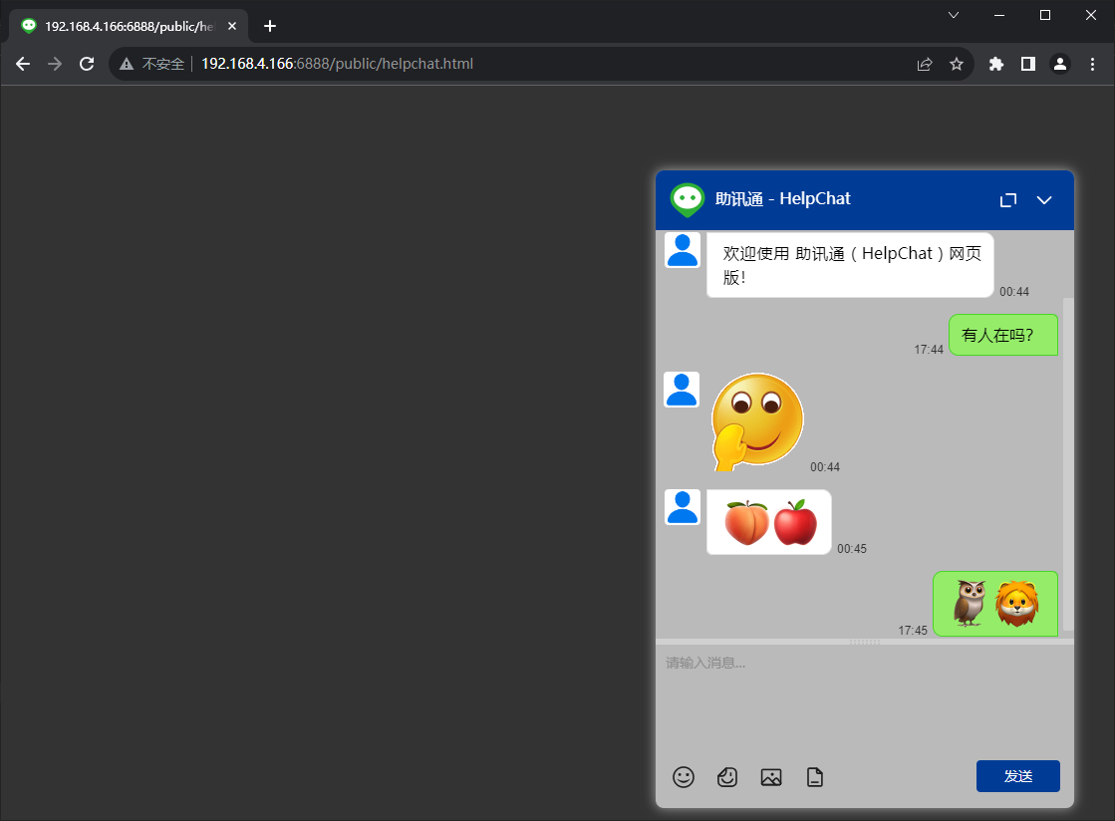
Task: Toggle the browser side panel
Action: [x=1028, y=64]
